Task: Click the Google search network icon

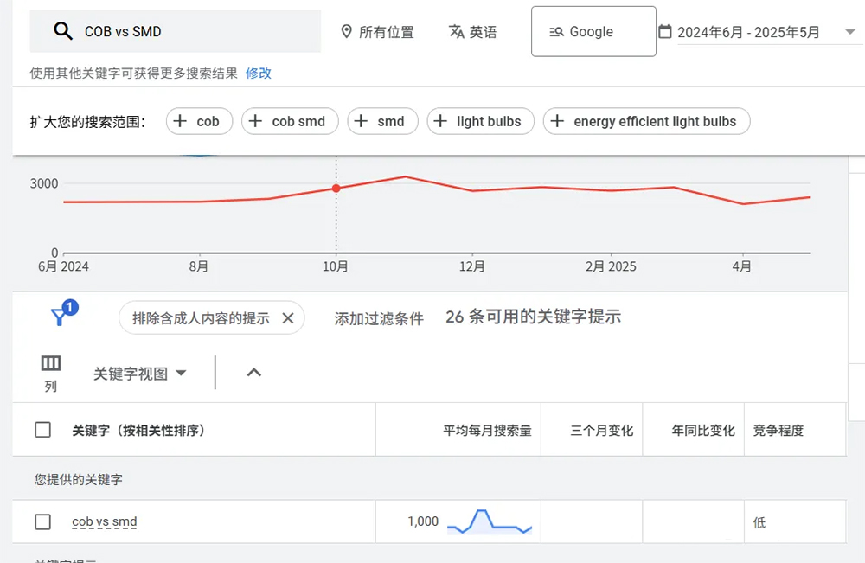Action: pyautogui.click(x=556, y=32)
